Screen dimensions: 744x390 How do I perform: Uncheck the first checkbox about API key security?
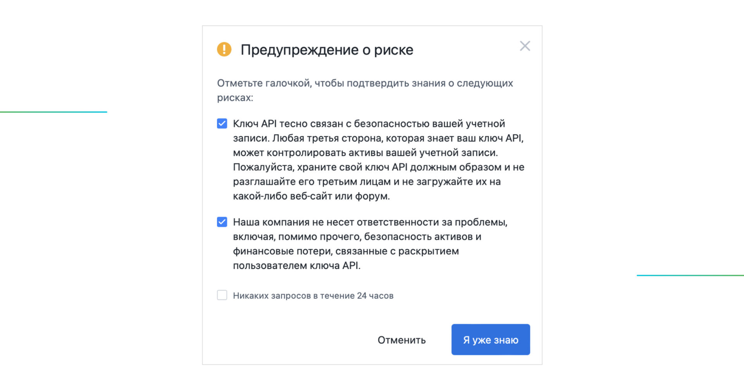pos(222,123)
